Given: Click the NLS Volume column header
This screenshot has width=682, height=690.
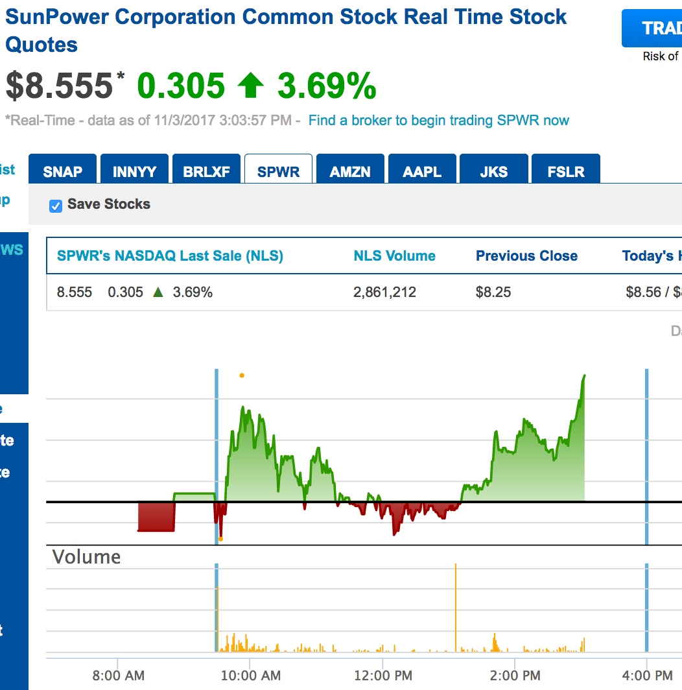Looking at the screenshot, I should click(395, 256).
